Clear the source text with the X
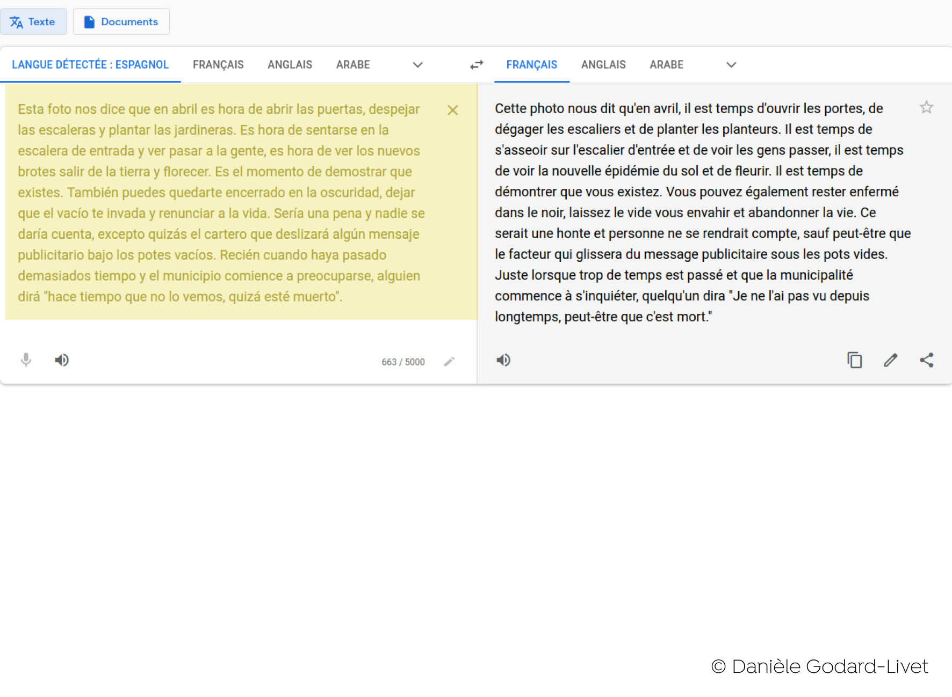Viewport: 952px width, 697px height. tap(453, 110)
